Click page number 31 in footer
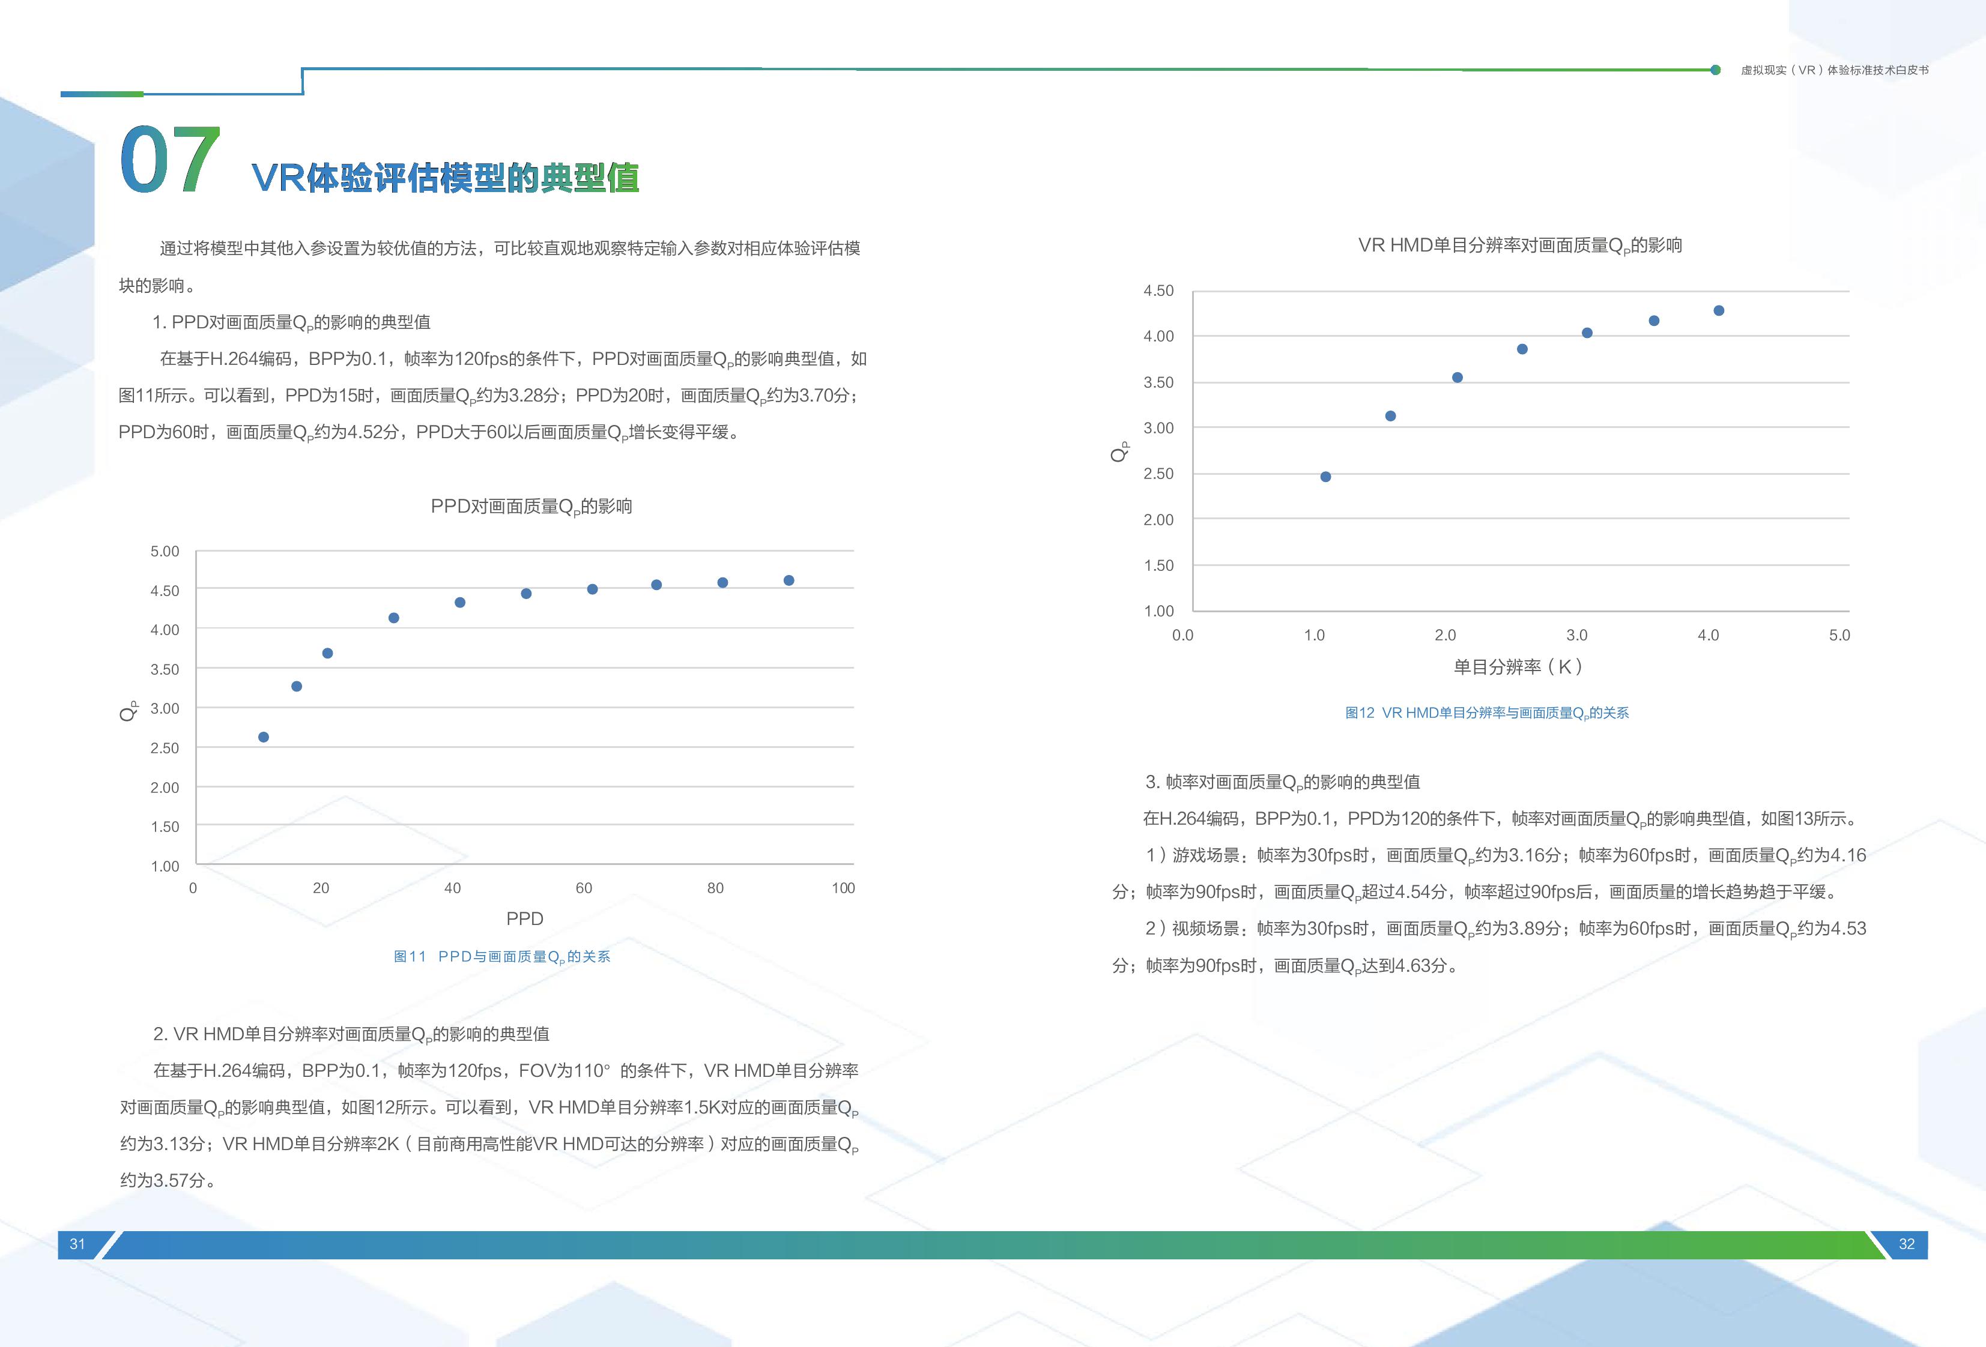Image resolution: width=1986 pixels, height=1347 pixels. point(77,1244)
